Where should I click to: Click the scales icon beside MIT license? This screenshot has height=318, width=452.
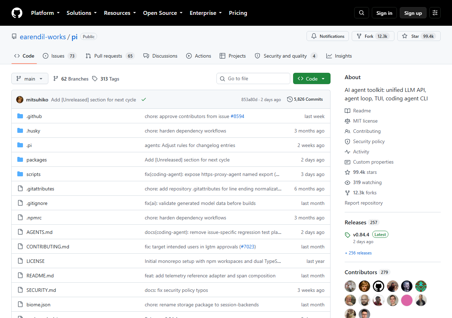coord(347,121)
